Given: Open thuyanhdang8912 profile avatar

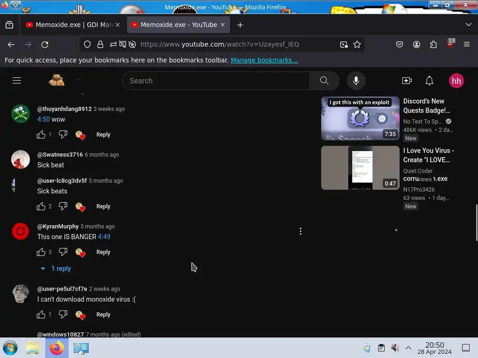Looking at the screenshot, I should (x=21, y=114).
